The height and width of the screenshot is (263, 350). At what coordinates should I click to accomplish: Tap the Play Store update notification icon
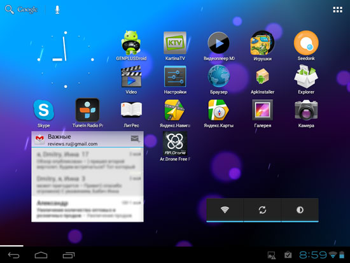click(288, 255)
